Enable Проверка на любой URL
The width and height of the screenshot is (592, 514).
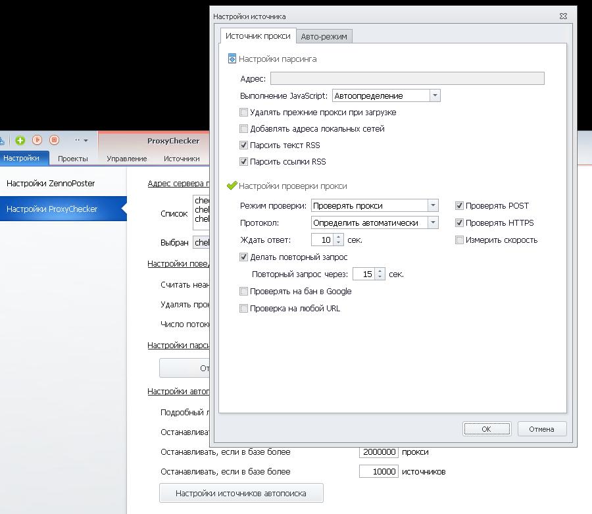point(244,308)
